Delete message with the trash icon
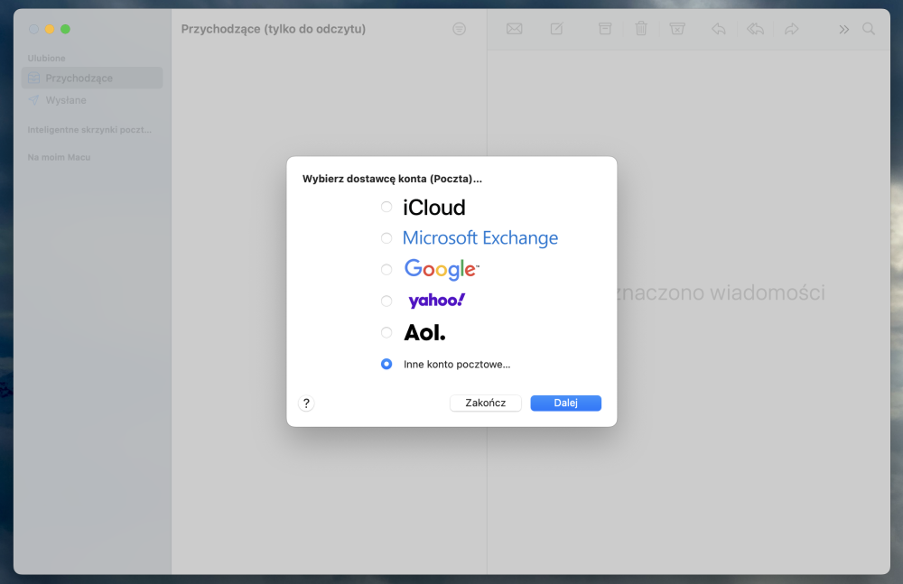The width and height of the screenshot is (903, 584). 641,29
